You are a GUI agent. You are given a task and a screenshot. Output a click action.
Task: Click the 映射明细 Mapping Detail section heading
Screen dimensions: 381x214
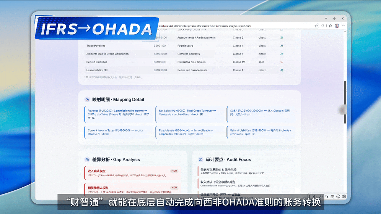(x=118, y=99)
